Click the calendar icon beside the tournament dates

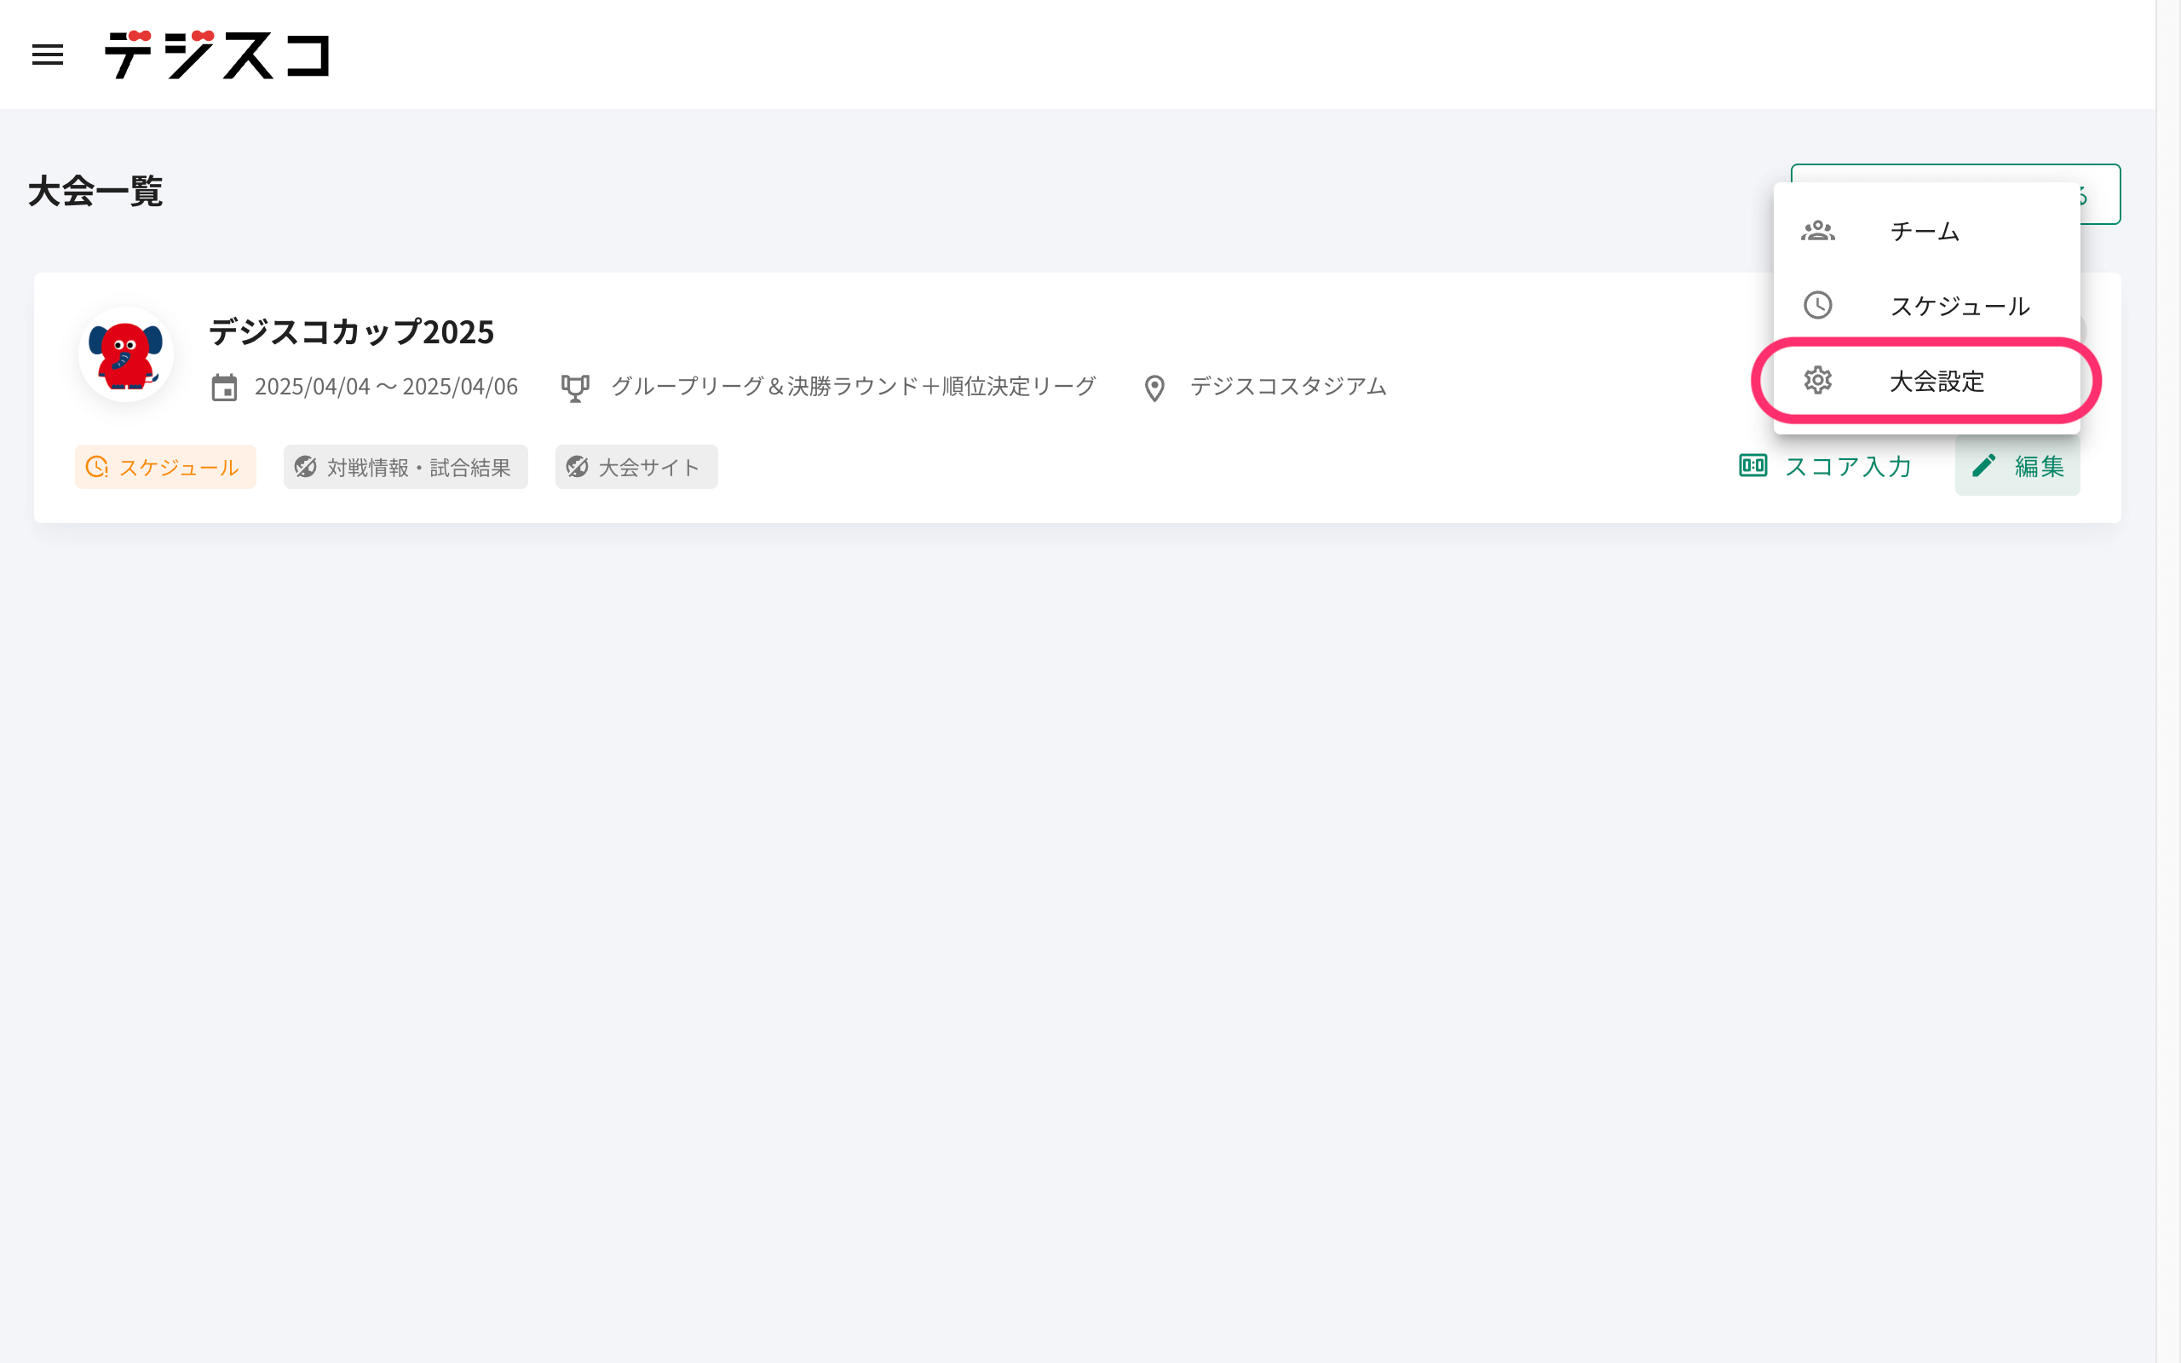[225, 387]
